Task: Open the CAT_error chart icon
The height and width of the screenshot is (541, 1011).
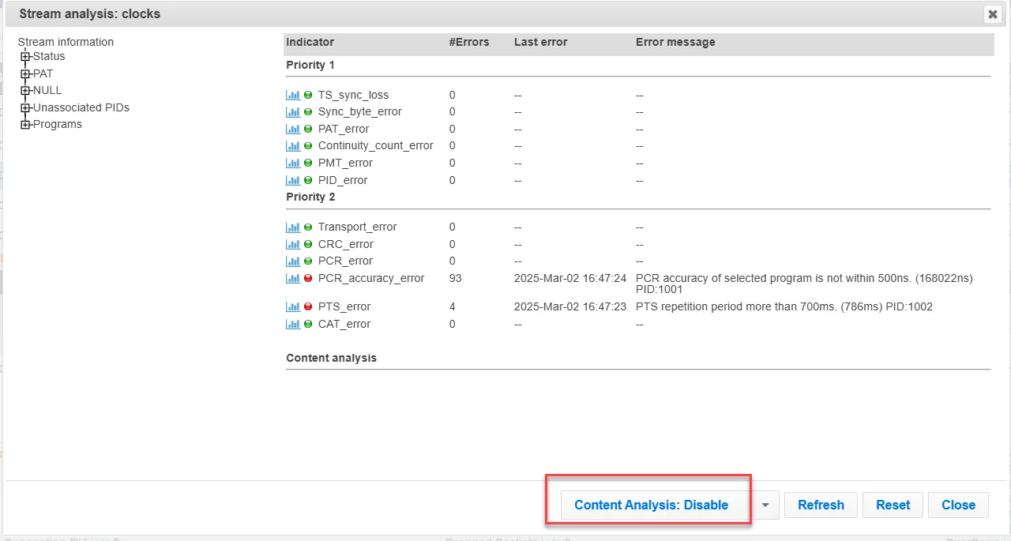Action: click(292, 324)
